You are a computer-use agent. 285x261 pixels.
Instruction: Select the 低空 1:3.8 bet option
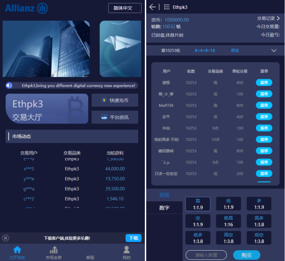[259, 238]
